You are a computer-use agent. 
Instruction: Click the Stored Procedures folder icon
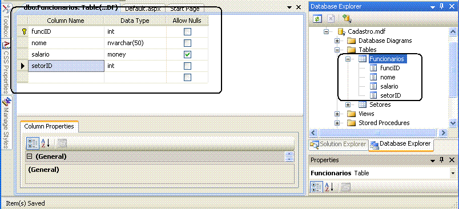coord(351,123)
